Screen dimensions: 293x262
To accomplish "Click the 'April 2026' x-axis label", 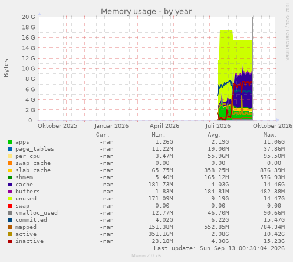I will pos(164,126).
